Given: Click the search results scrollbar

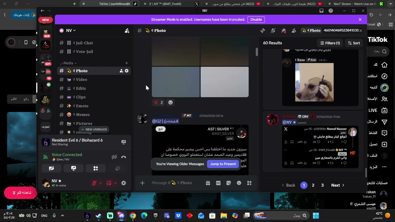Looking at the screenshot, I should click(x=366, y=173).
